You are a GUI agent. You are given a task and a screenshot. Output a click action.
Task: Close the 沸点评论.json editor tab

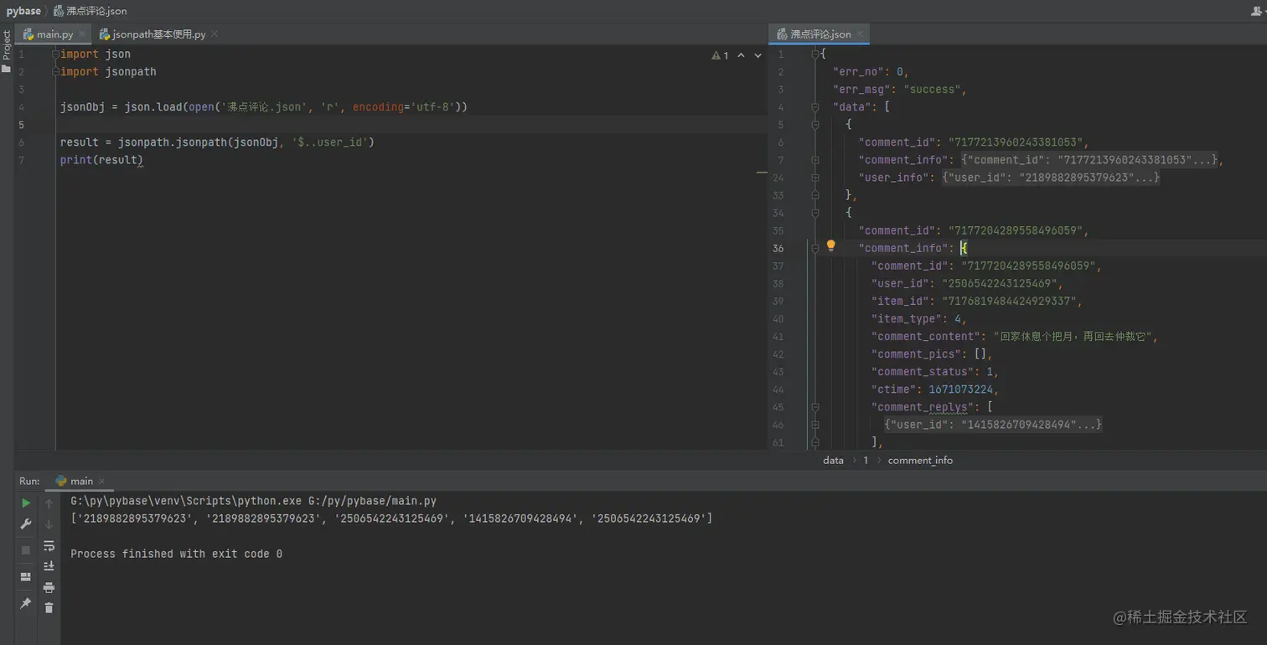click(860, 34)
